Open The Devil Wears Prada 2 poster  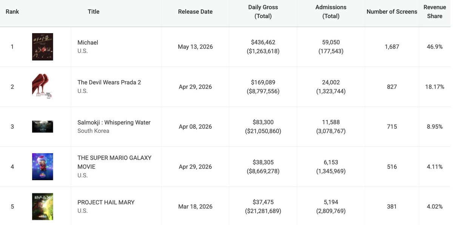43,87
